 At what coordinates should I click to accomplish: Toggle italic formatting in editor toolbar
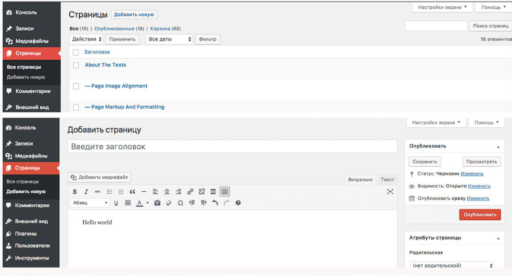click(86, 191)
